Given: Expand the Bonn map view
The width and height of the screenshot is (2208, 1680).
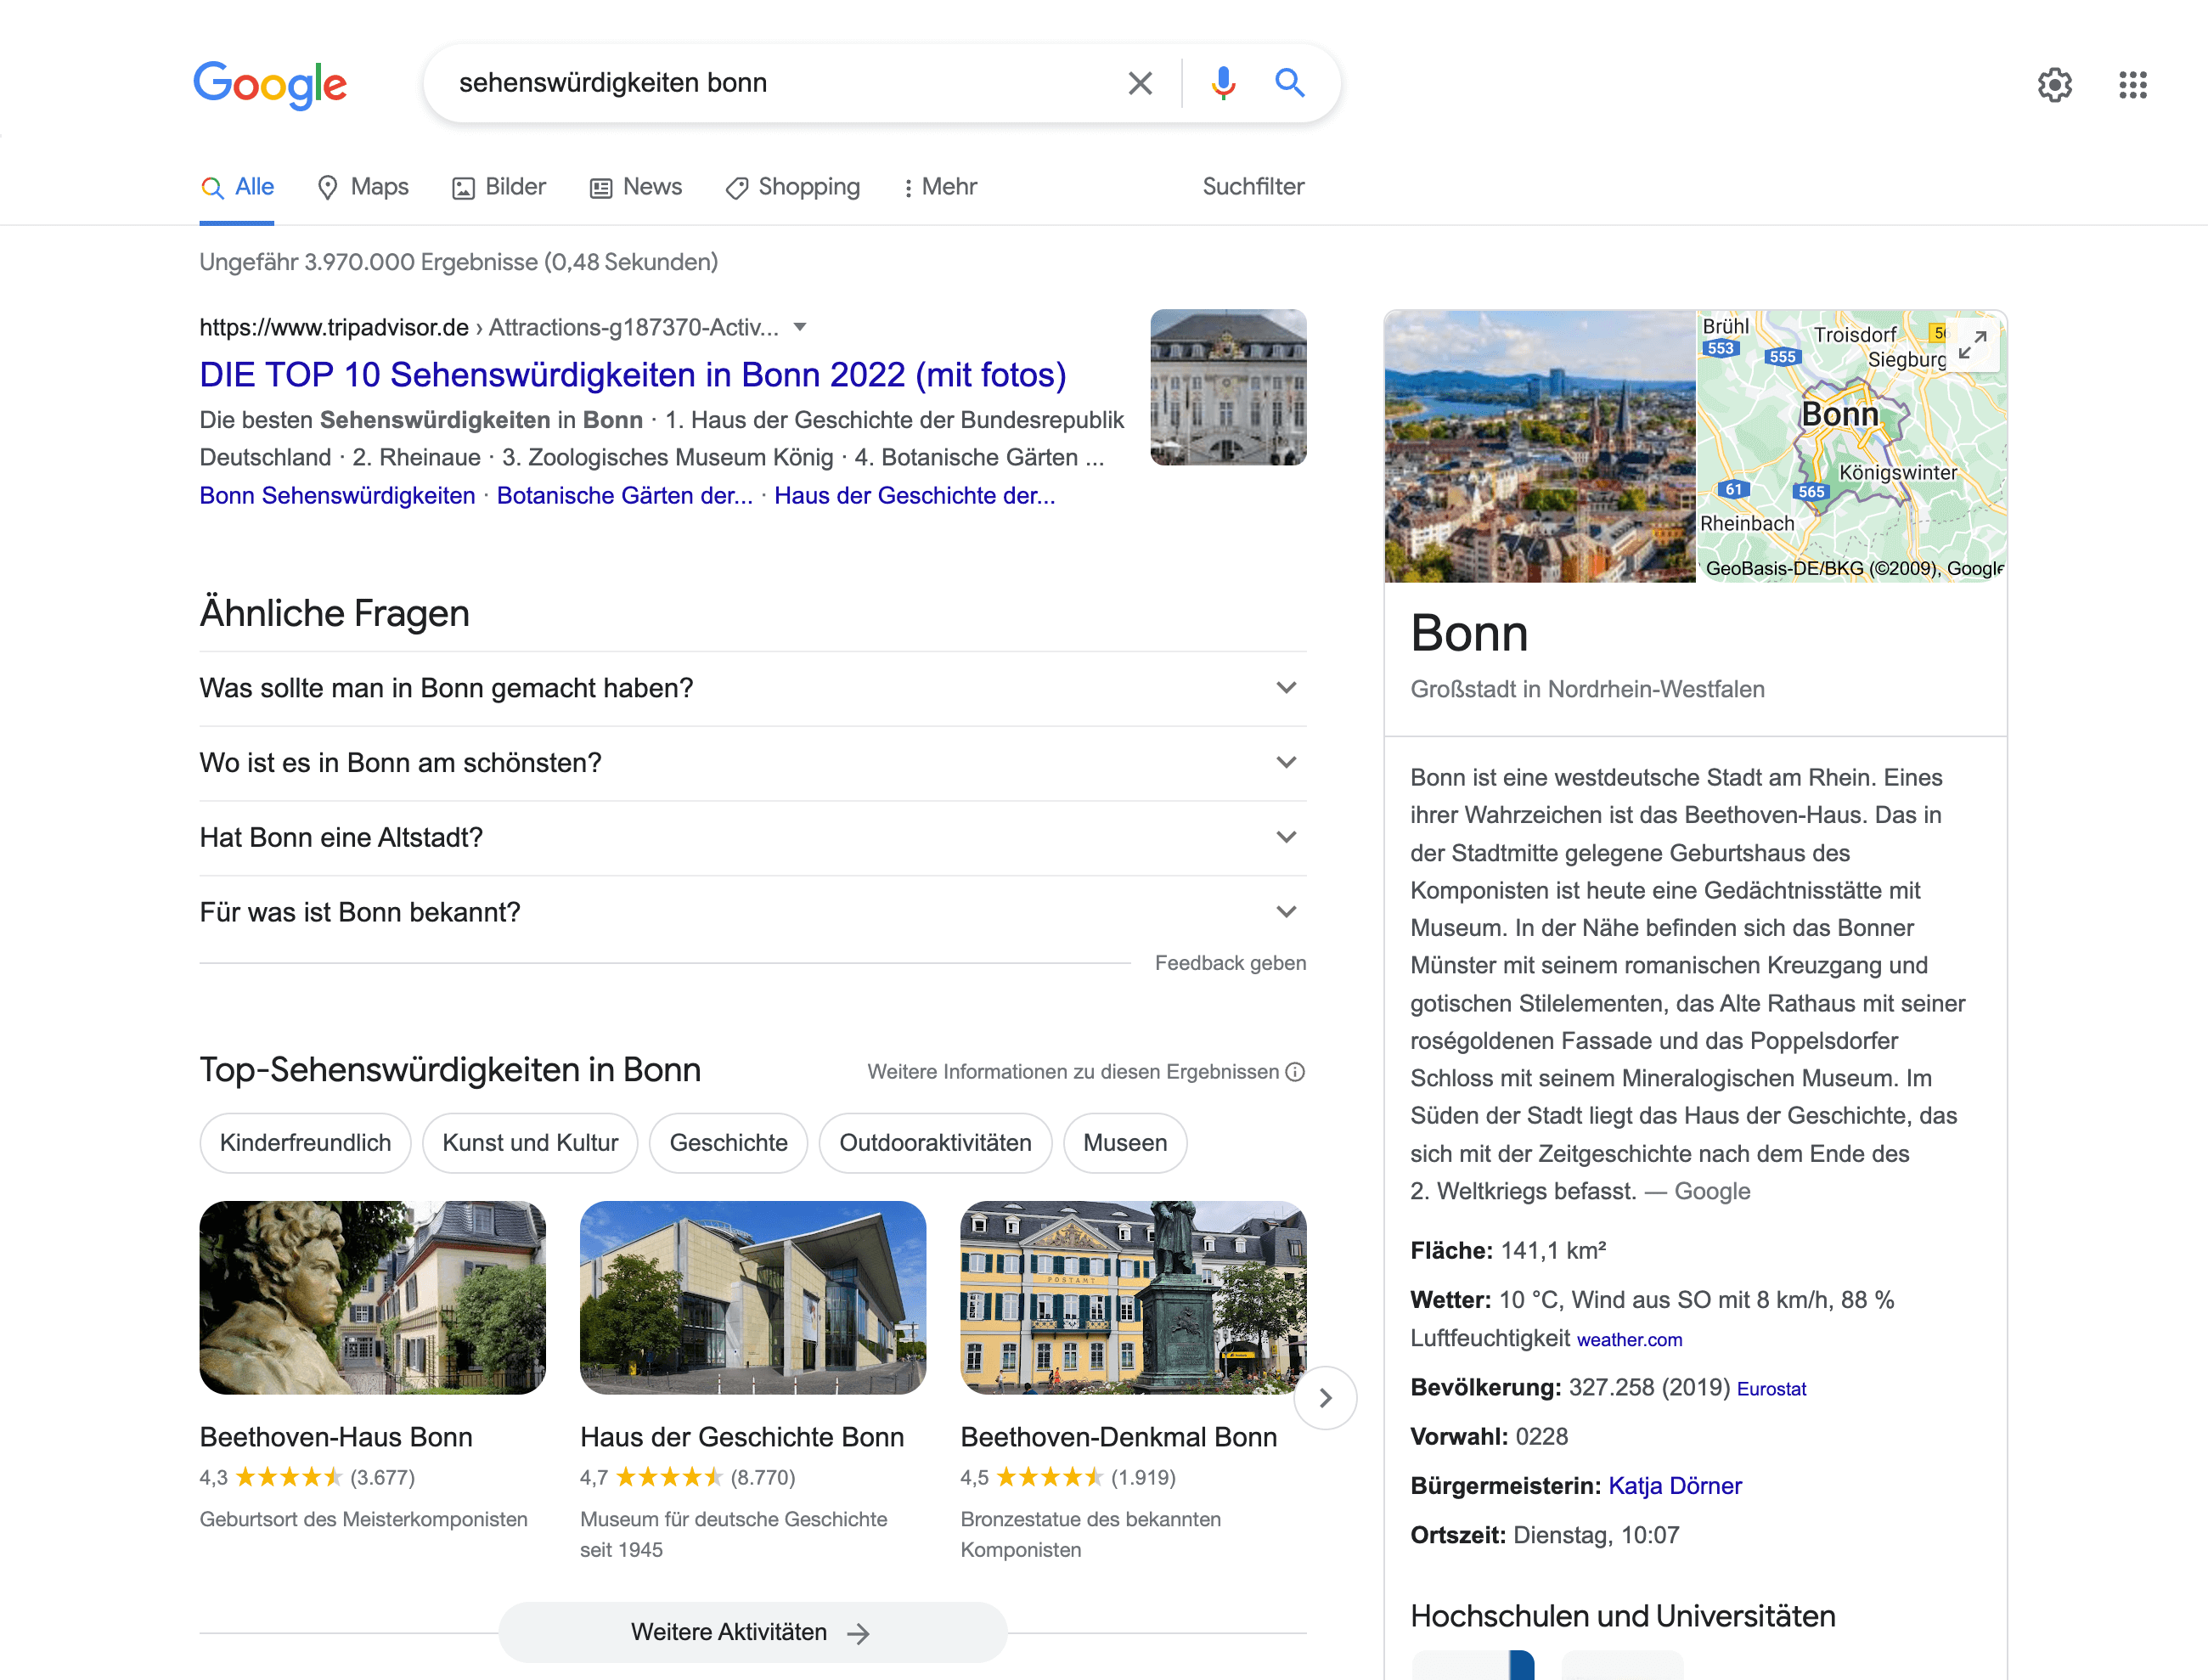Looking at the screenshot, I should [1972, 345].
